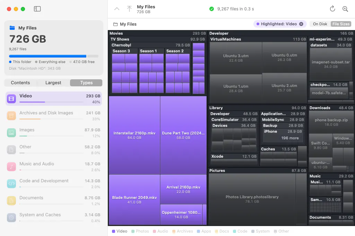Toggle the Audio legend filter
Viewport: 355px width, 236px height.
coord(161,231)
